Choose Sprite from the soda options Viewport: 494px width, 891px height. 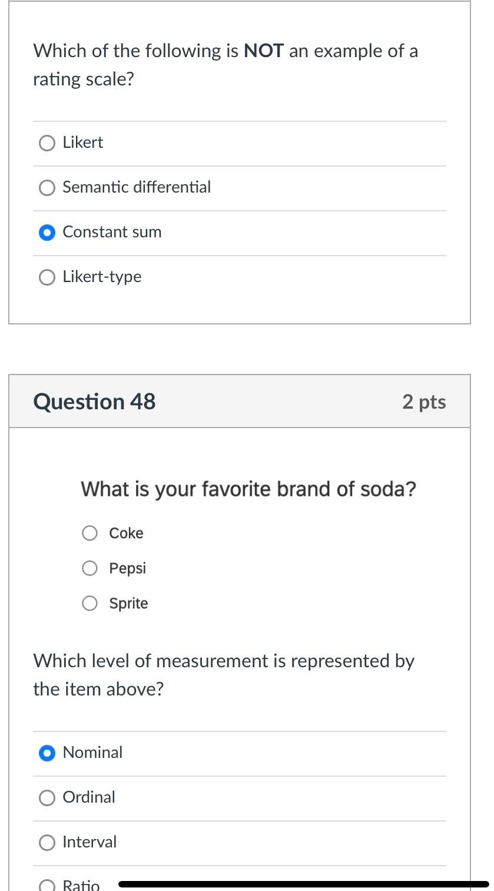pos(89,603)
